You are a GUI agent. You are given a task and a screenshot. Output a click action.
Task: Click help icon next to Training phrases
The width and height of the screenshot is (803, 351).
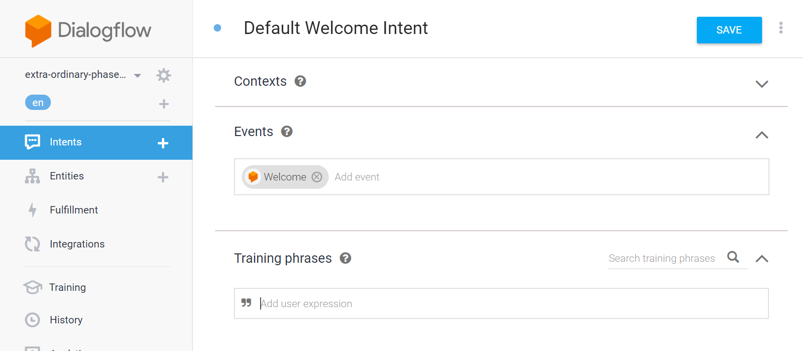point(345,258)
